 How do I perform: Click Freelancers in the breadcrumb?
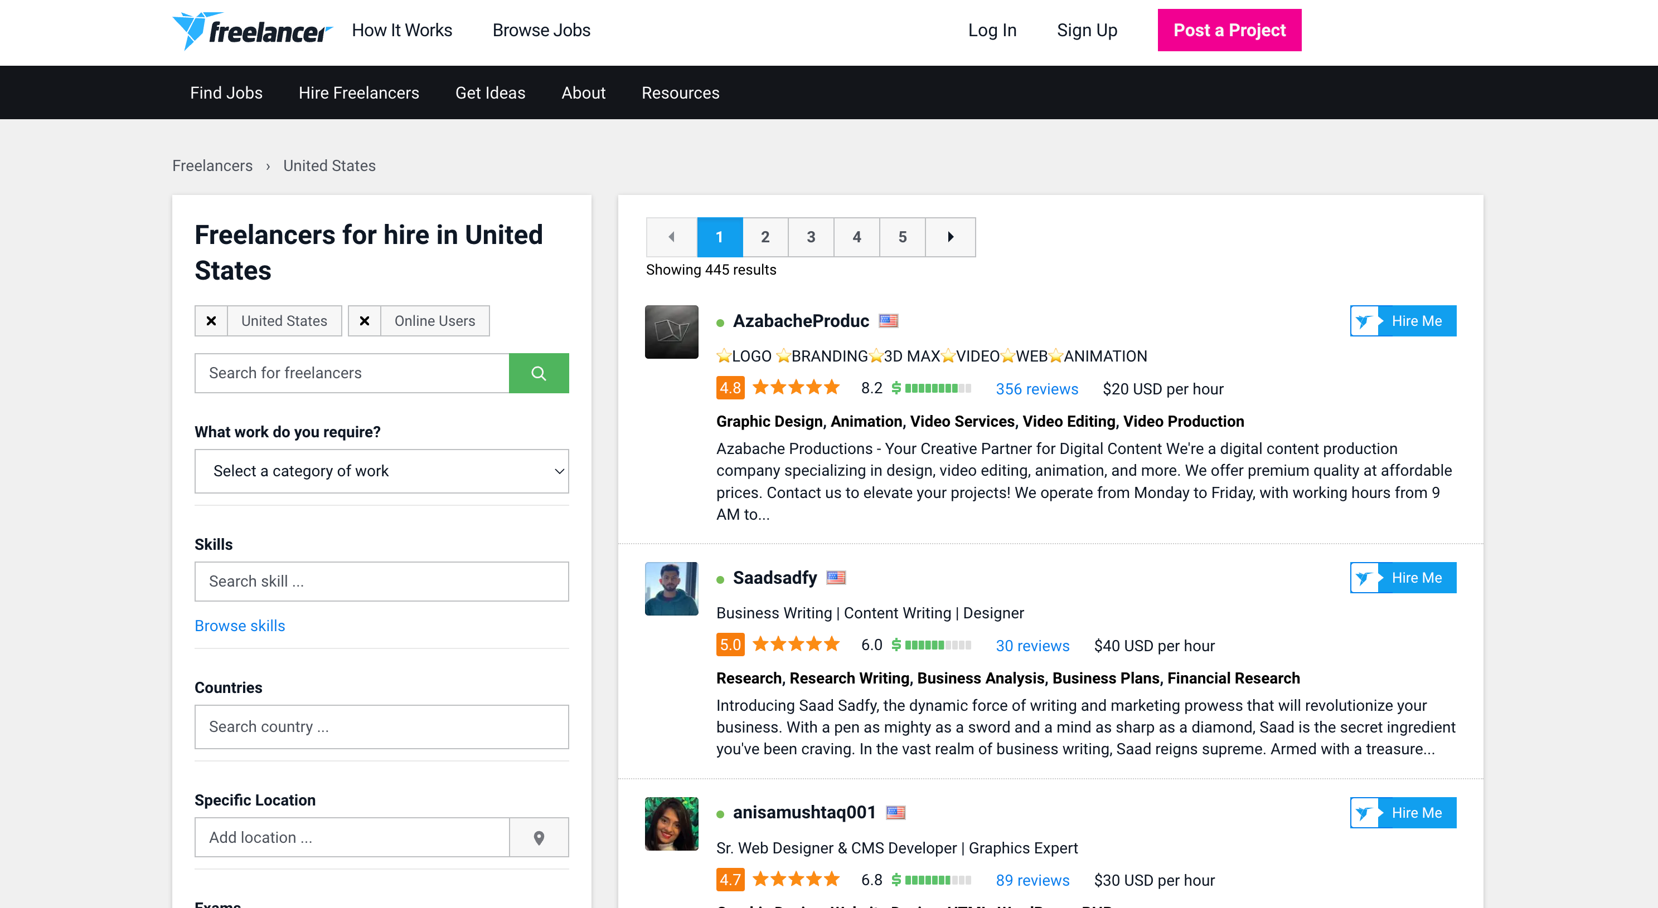212,166
